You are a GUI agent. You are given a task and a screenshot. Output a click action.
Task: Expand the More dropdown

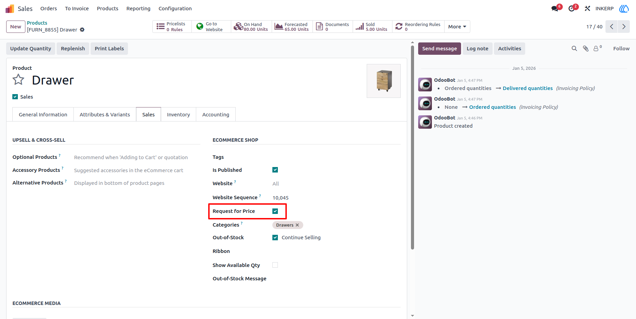click(457, 27)
